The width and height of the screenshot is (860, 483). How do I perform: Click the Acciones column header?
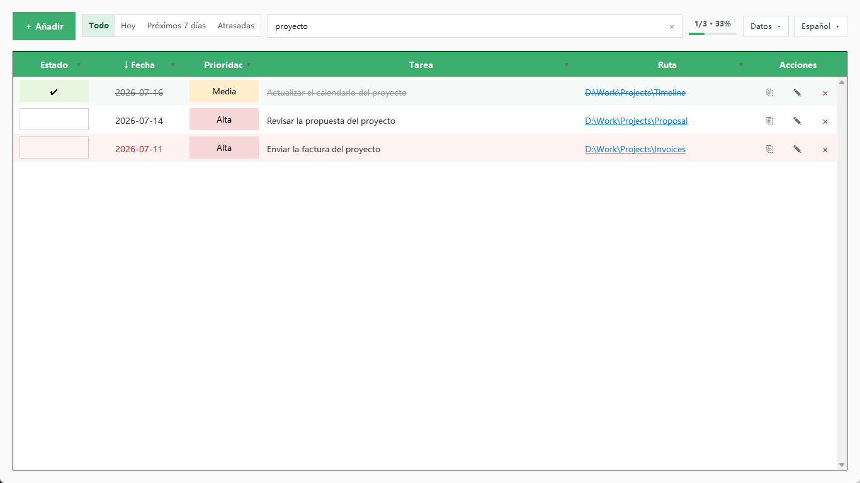pos(798,65)
